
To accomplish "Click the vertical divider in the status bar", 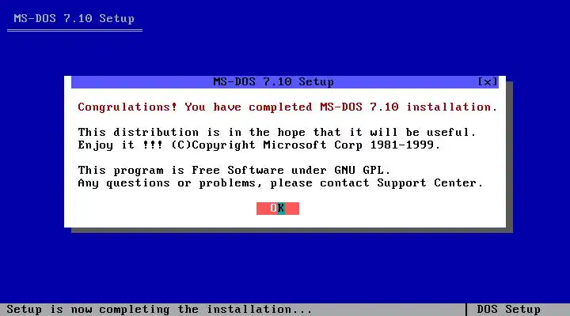I will [x=466, y=310].
